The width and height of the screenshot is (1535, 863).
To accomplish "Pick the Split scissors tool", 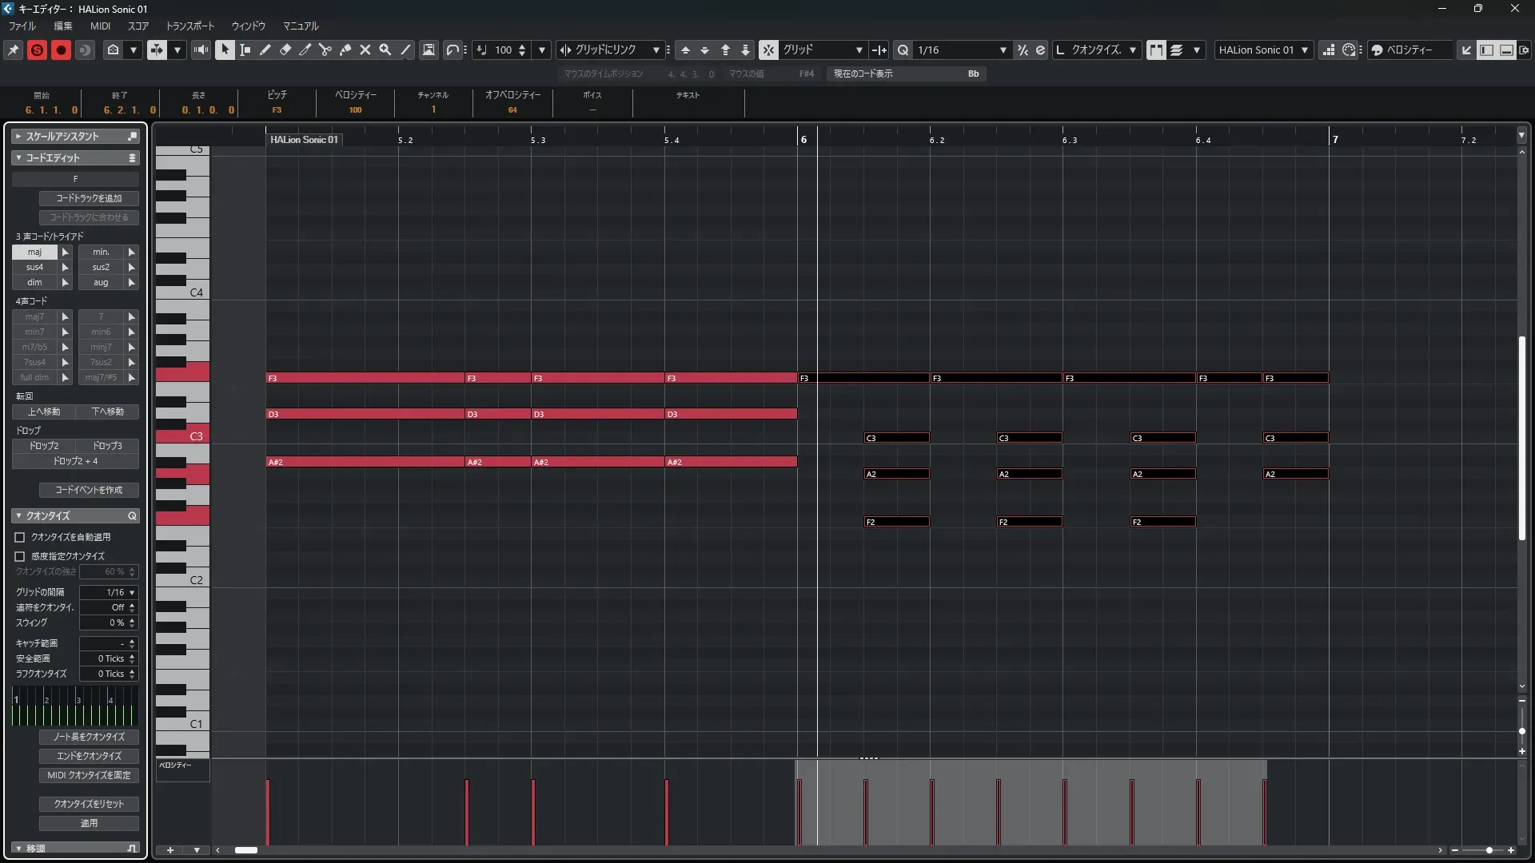I will (325, 50).
